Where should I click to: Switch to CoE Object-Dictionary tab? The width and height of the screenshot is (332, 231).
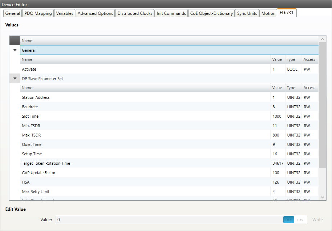[x=211, y=13]
